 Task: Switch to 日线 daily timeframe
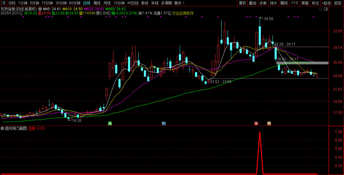(86, 3)
